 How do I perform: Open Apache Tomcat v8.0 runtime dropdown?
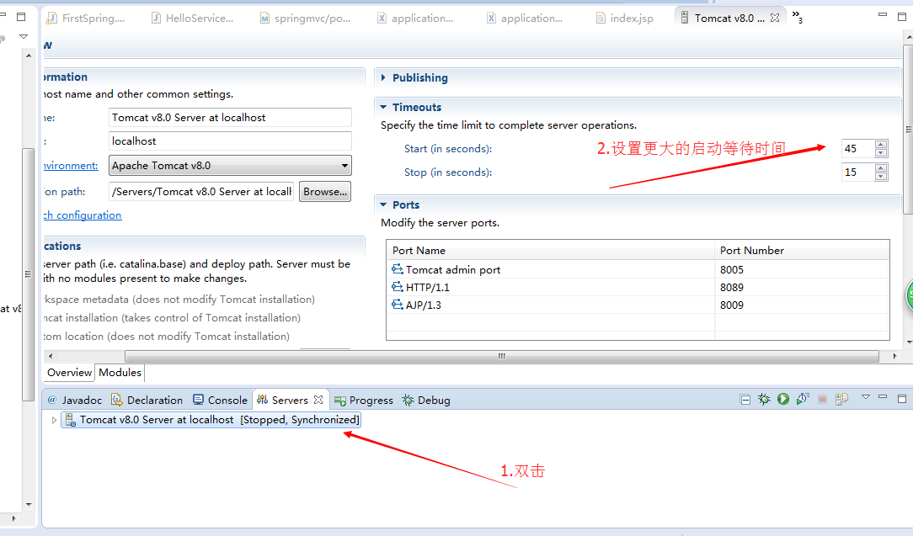click(344, 166)
